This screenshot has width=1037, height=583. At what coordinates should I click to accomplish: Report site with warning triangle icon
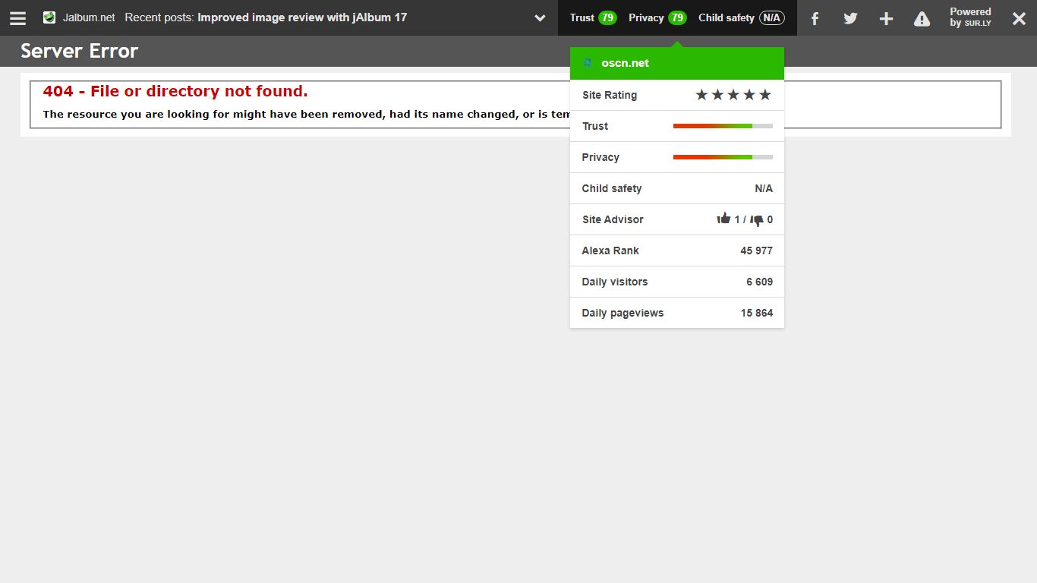point(922,18)
